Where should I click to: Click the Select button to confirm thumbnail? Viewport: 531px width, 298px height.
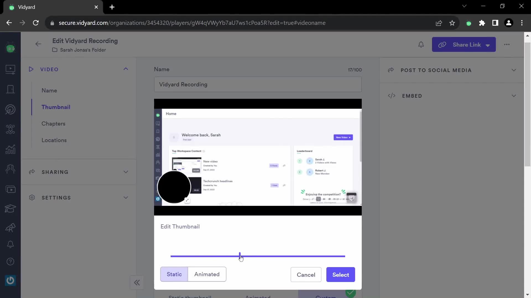pyautogui.click(x=340, y=275)
